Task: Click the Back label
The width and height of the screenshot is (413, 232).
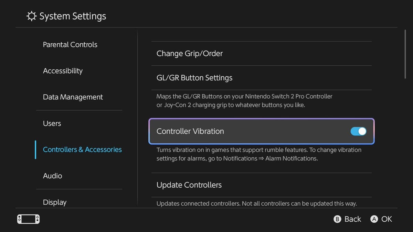Action: (352, 219)
